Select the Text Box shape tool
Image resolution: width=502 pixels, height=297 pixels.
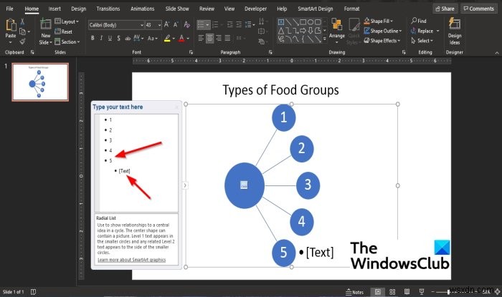(281, 22)
